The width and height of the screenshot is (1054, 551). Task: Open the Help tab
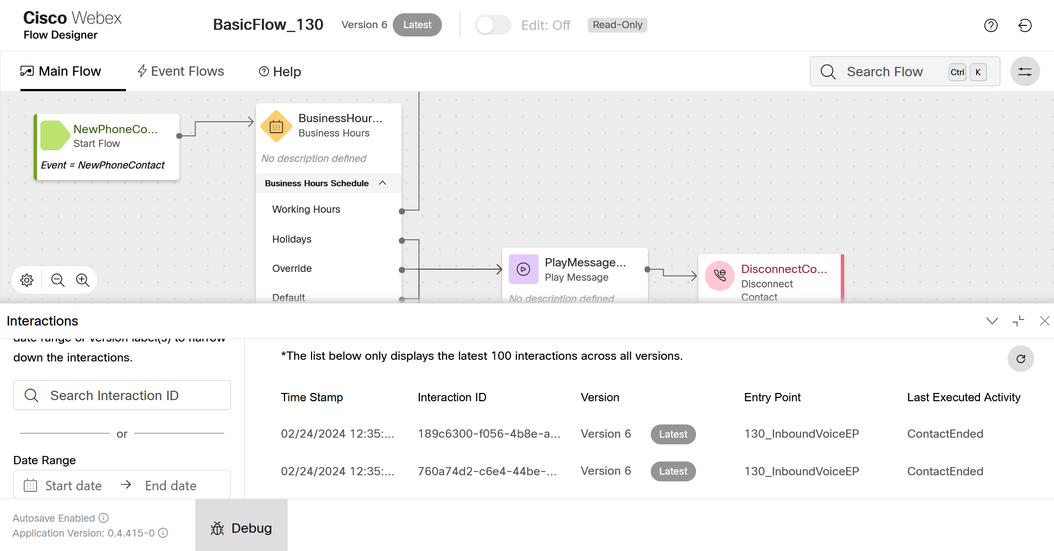280,71
